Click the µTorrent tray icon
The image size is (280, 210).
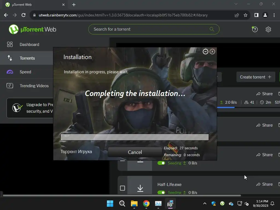tap(222, 203)
